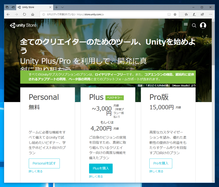219x187 pixels.
Task: Open new tab with plus icon
Action: pyautogui.click(x=57, y=7)
